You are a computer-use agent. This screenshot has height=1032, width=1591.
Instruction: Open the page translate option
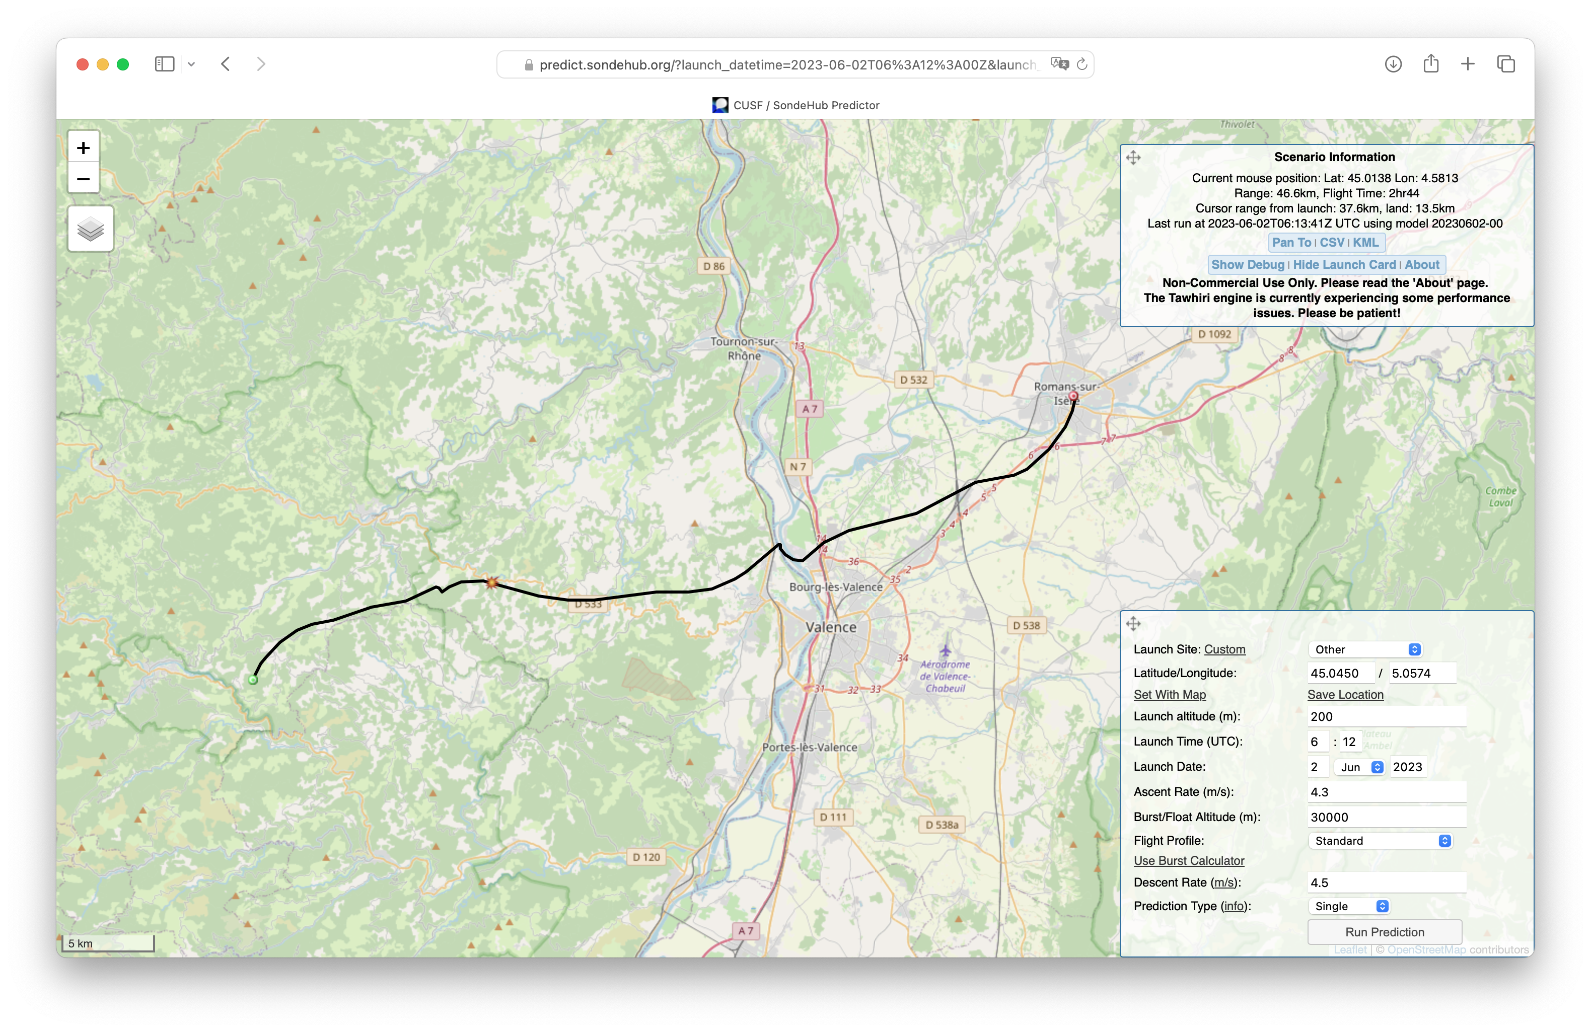pyautogui.click(x=1059, y=64)
